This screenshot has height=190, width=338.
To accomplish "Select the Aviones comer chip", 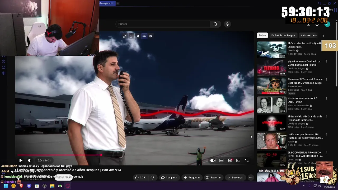I will (x=309, y=35).
